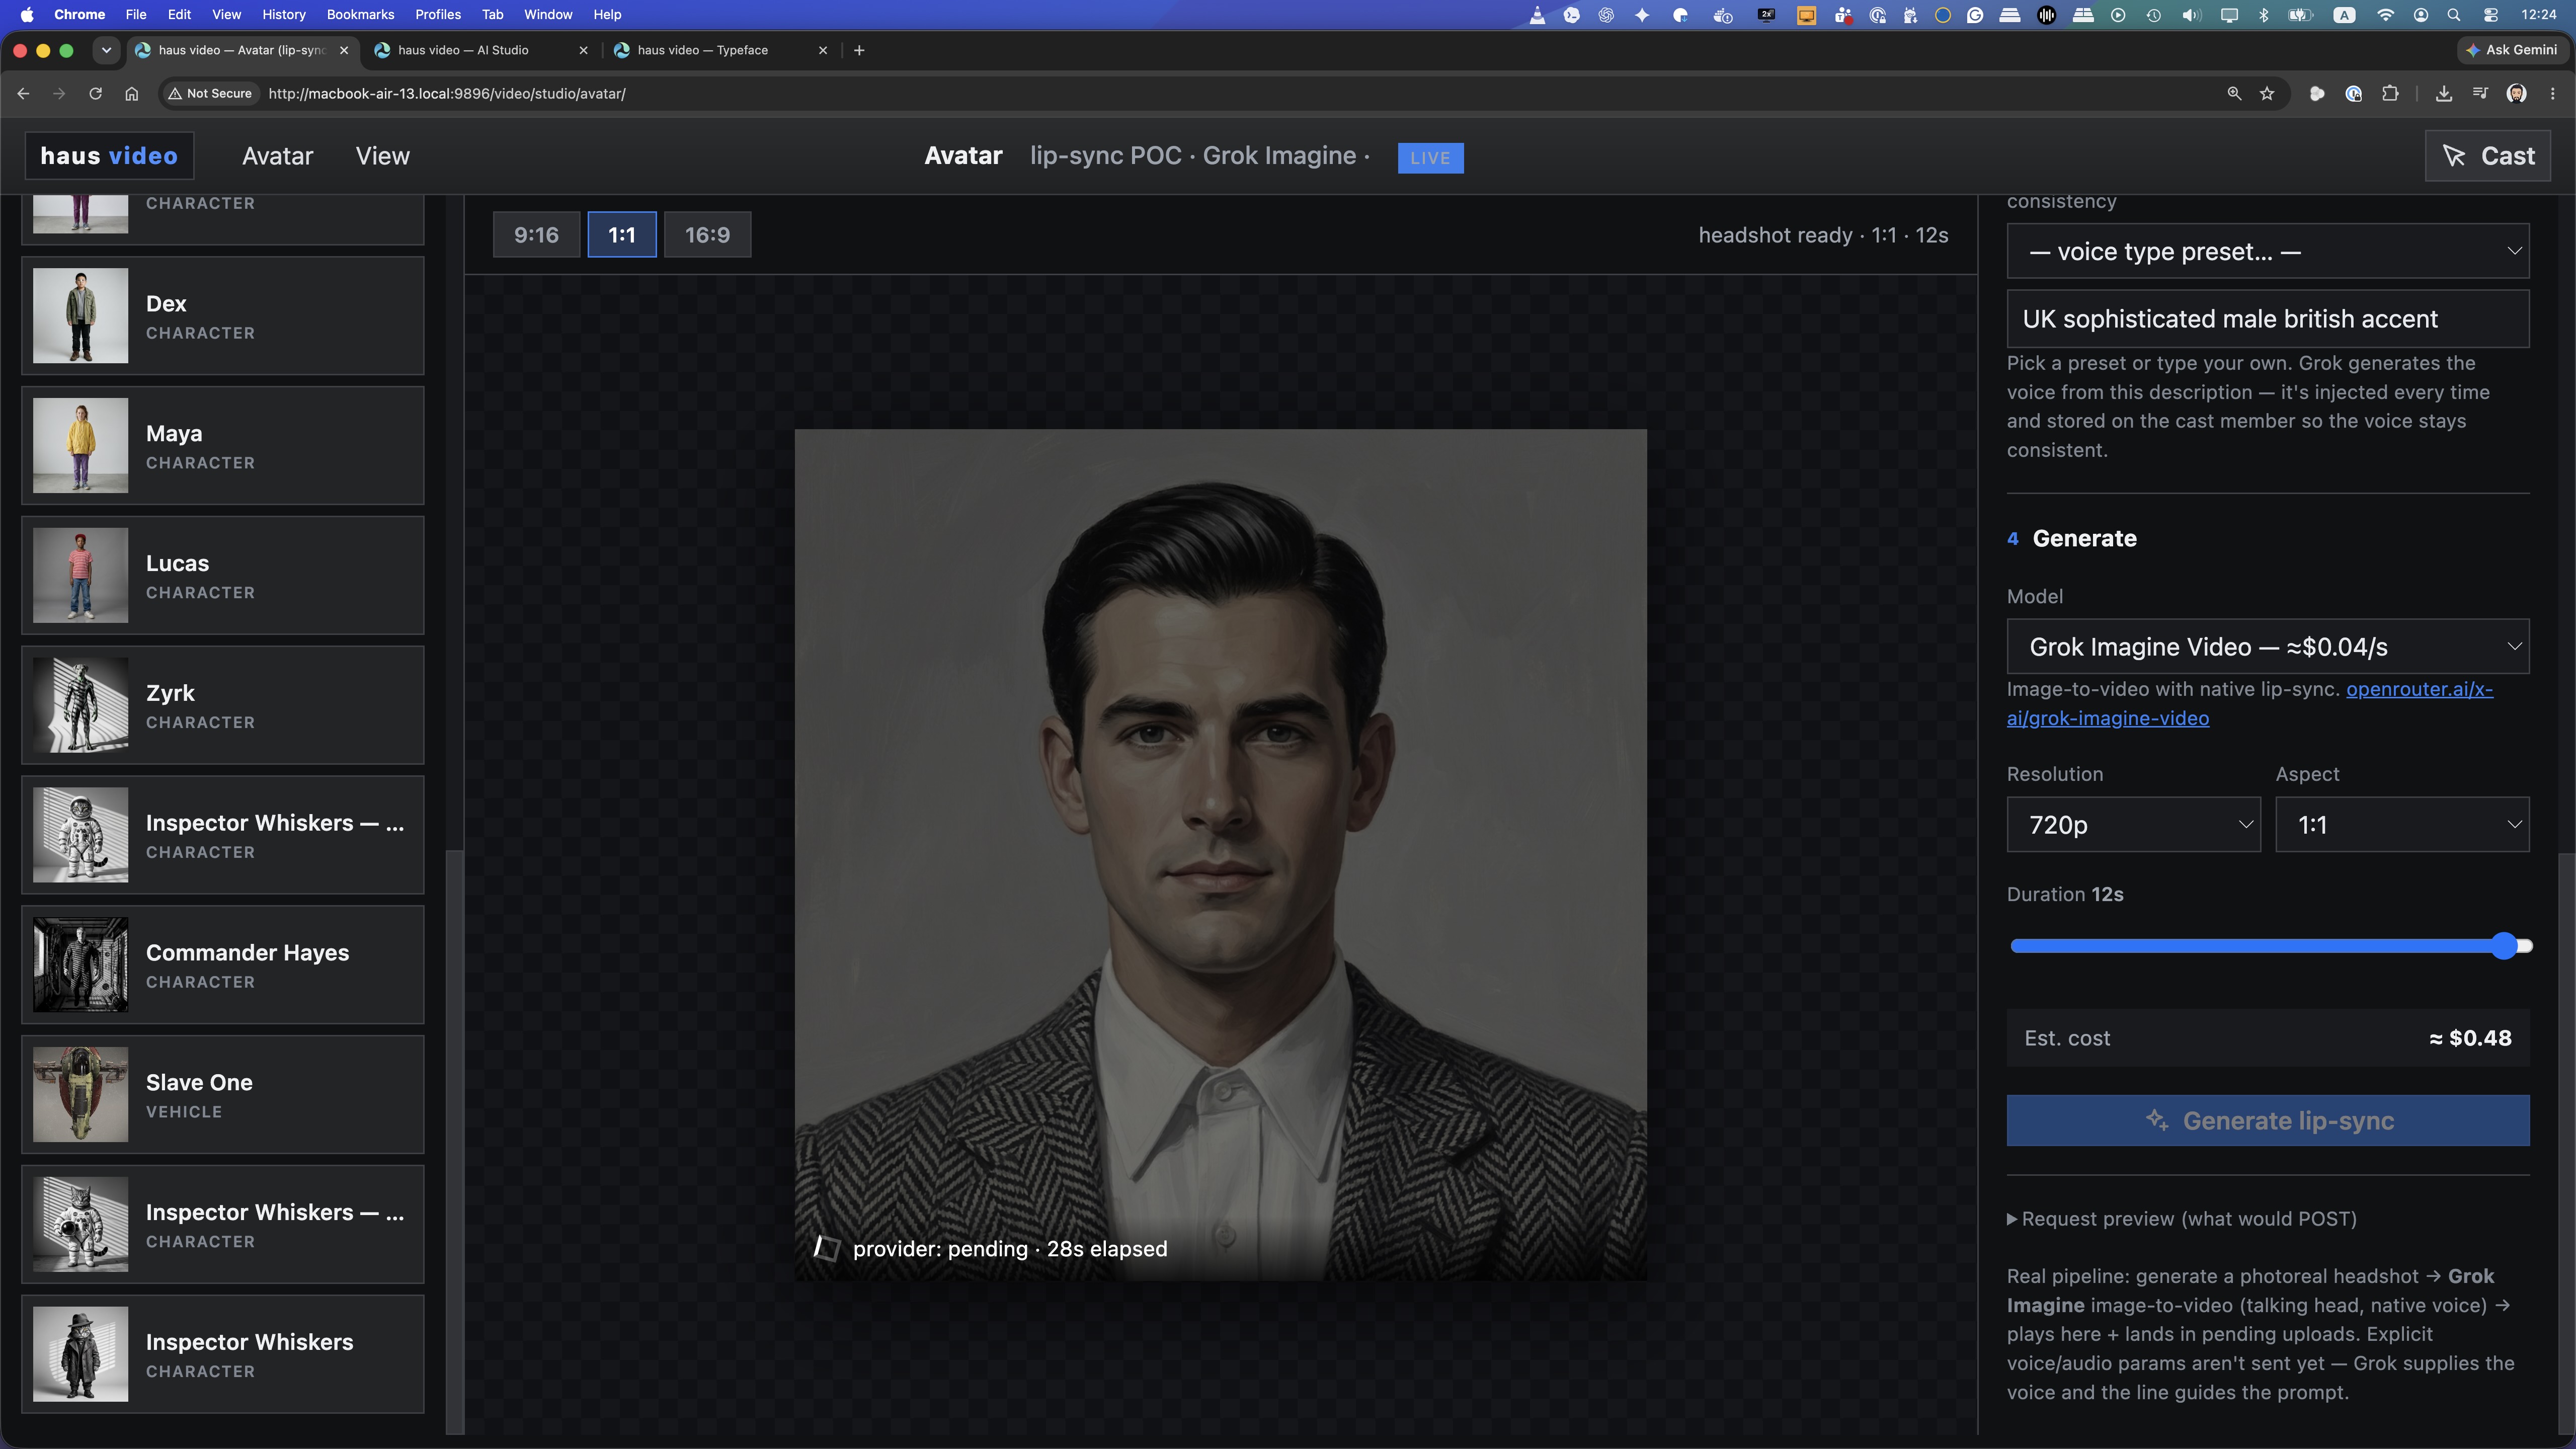
Task: Open Chrome extensions puzzle icon
Action: 2390,93
